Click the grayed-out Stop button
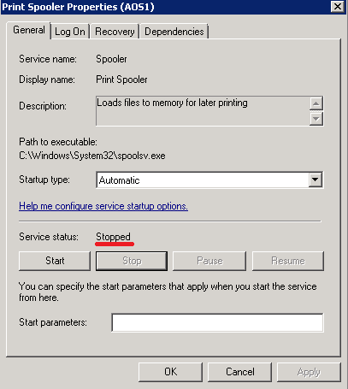Screen dimensions: 348x389 click(132, 261)
